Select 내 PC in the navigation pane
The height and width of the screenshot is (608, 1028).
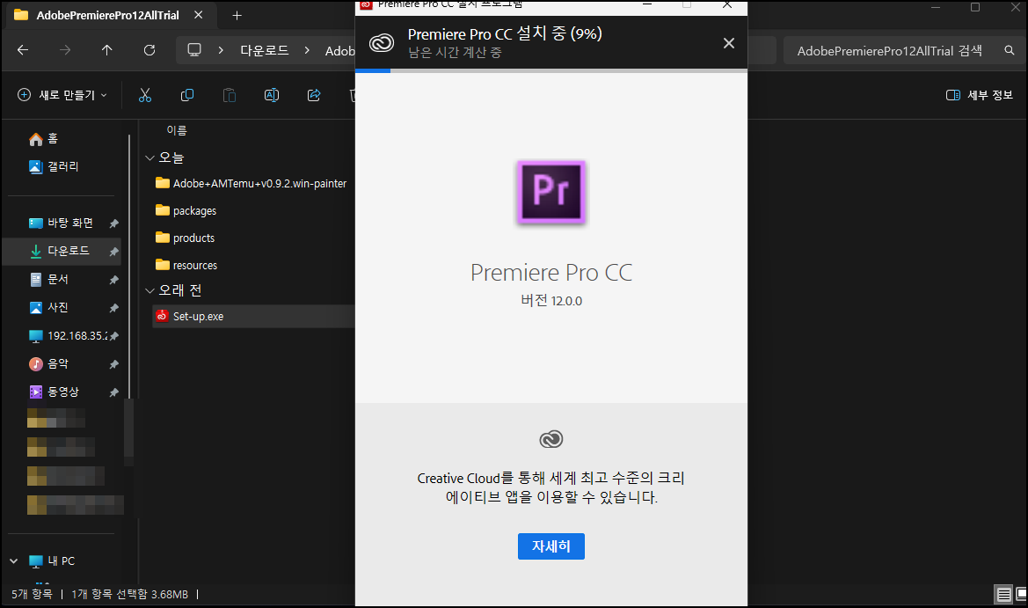pyautogui.click(x=53, y=560)
